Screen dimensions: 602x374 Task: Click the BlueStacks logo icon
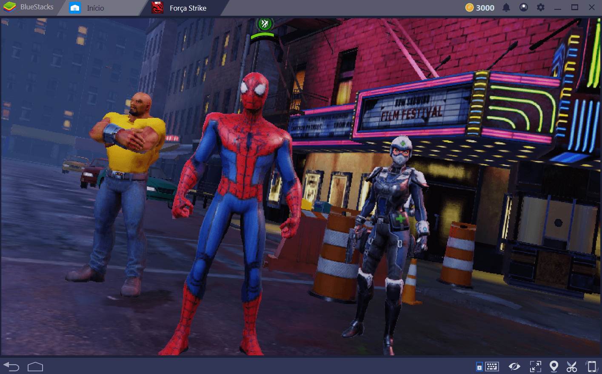9,7
